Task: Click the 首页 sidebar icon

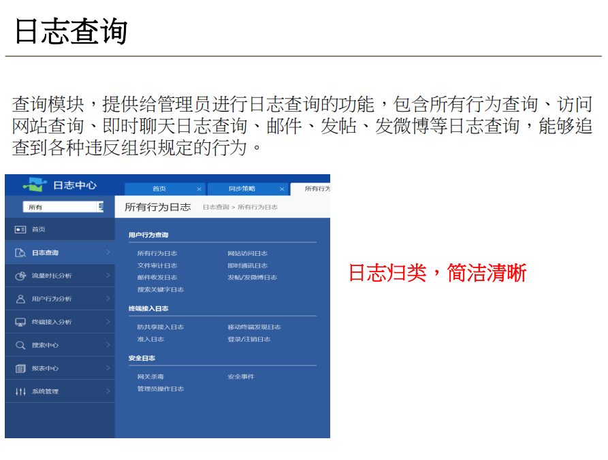Action: (20, 229)
